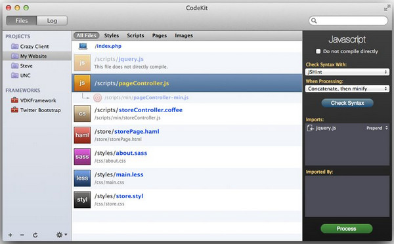Click the purple sass file icon

pyautogui.click(x=82, y=157)
